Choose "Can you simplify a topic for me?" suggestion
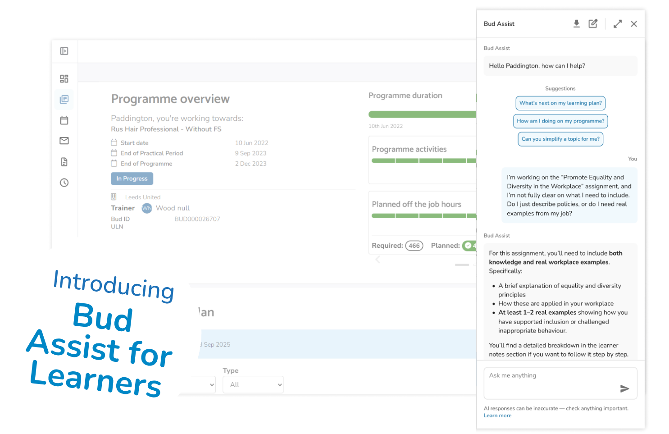 (x=560, y=139)
